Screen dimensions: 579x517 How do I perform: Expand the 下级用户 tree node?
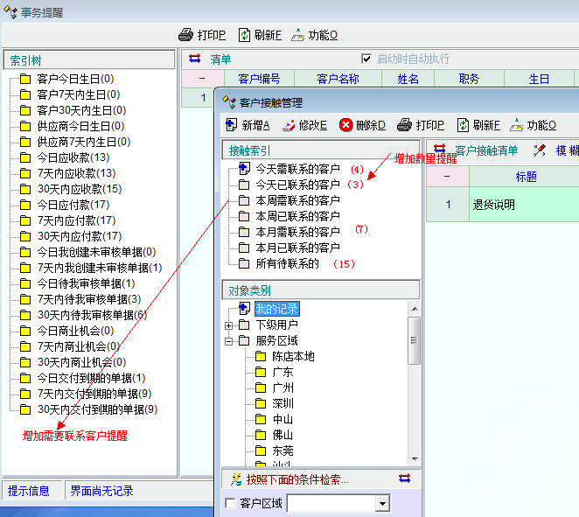[x=229, y=325]
